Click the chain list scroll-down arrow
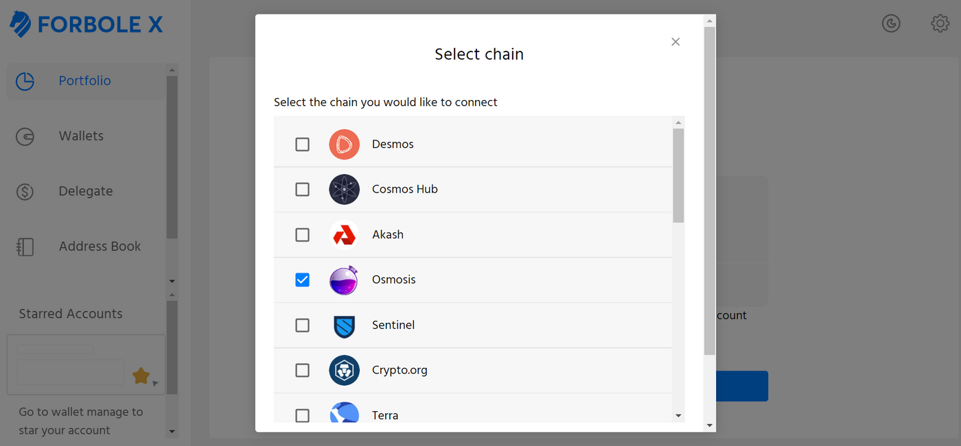This screenshot has width=961, height=446. coord(678,416)
